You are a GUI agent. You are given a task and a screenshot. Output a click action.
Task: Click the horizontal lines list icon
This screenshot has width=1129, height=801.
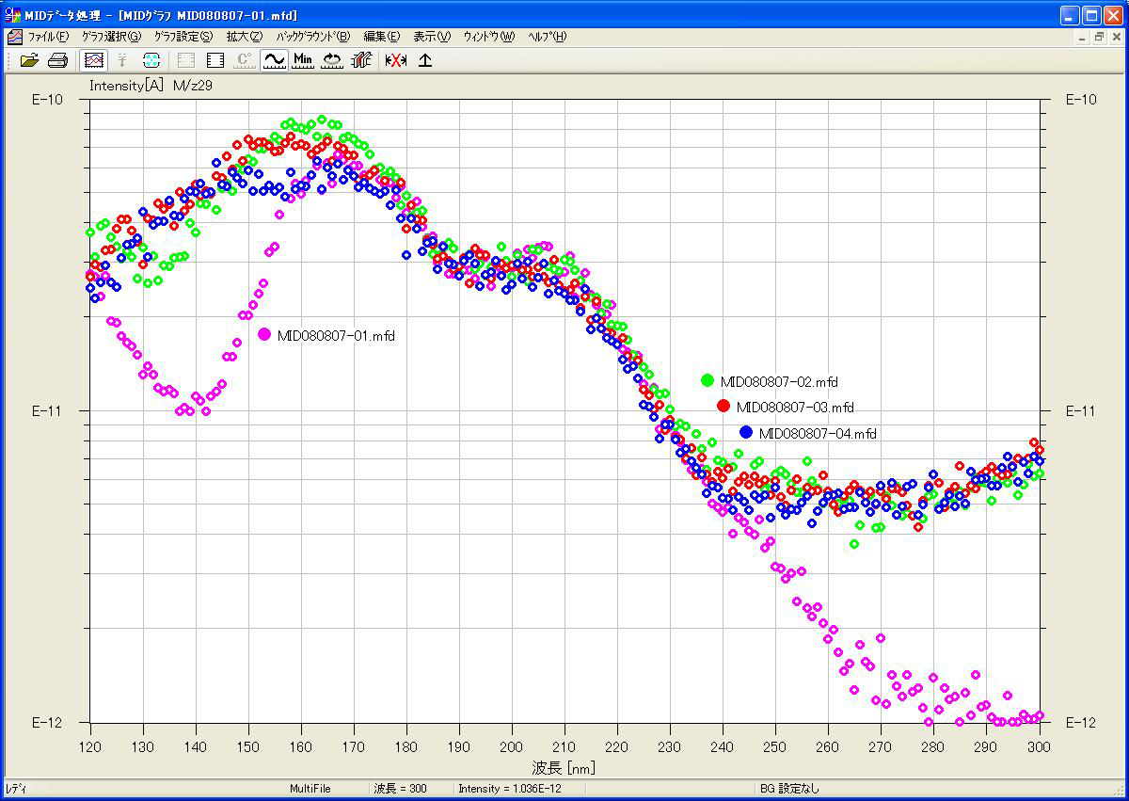pyautogui.click(x=215, y=60)
